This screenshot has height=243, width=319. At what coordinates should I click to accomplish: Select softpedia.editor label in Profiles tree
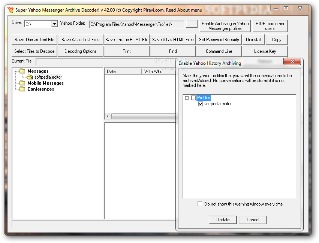click(218, 104)
